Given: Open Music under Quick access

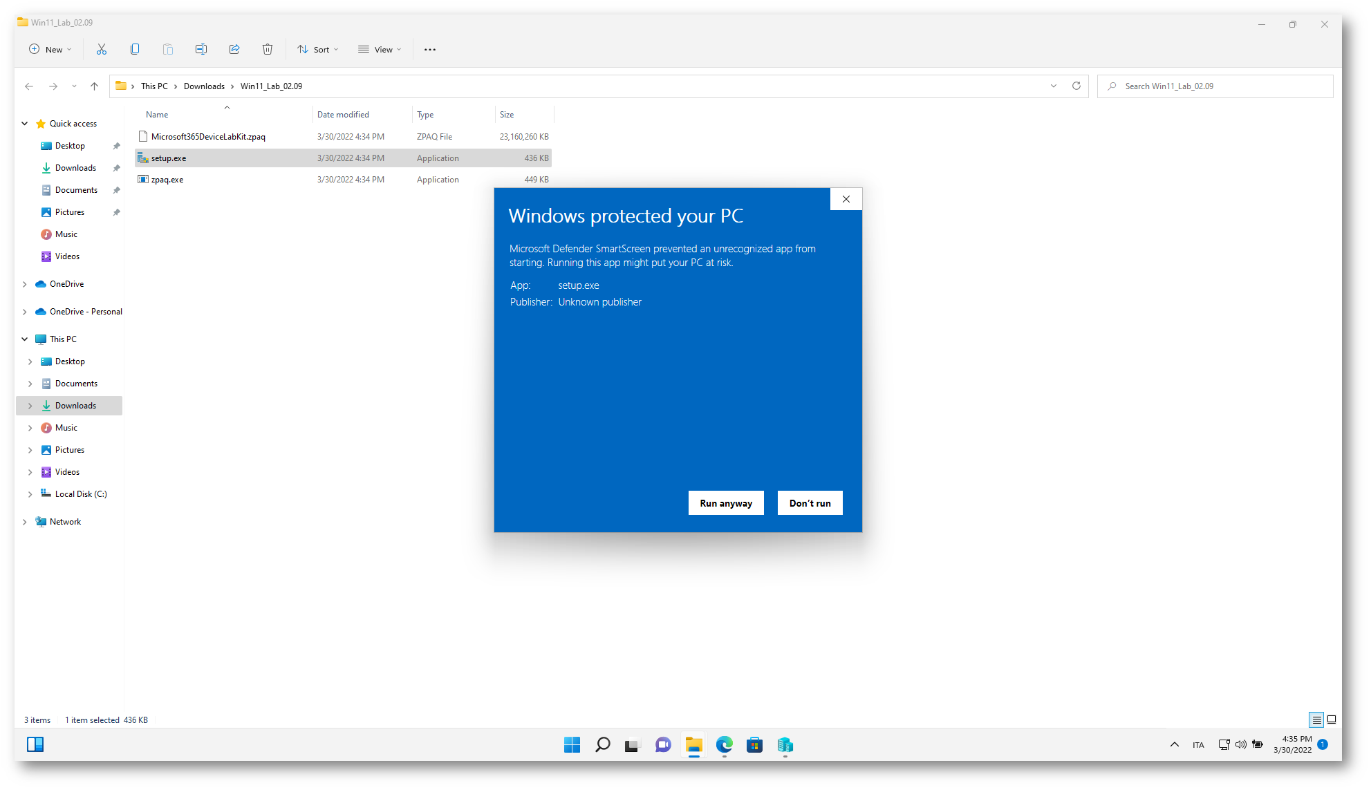Looking at the screenshot, I should point(66,234).
